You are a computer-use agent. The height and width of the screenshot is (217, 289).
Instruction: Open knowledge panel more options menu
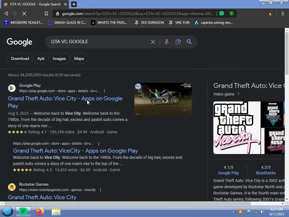point(239,94)
